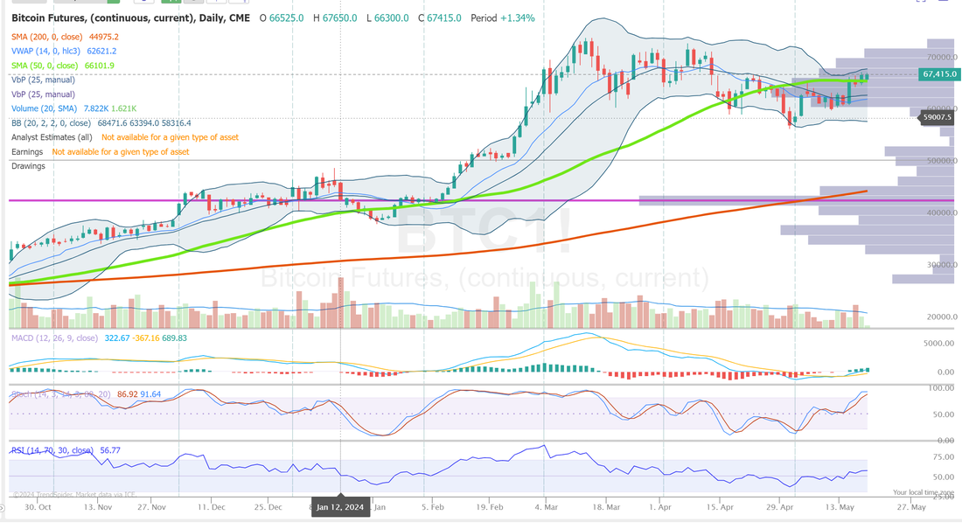962x529 pixels.
Task: Click the close price value 67415.0
Action: point(444,17)
